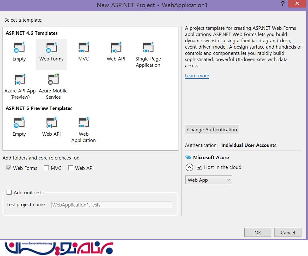
Task: Close the New ASP.NET Project dialog
Action: [297, 3]
